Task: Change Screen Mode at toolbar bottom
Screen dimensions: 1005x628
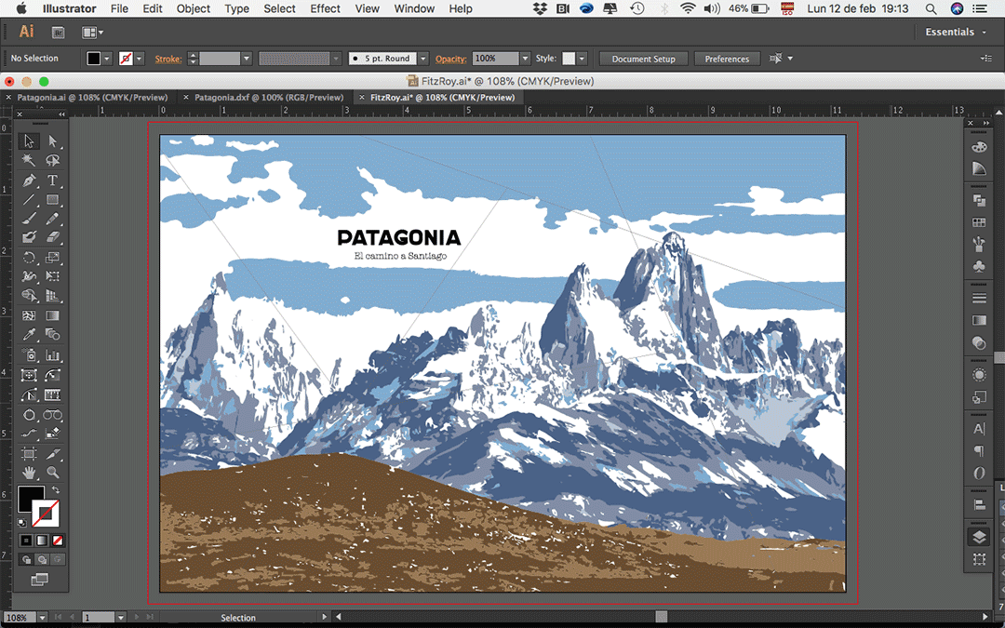Action: tap(39, 580)
